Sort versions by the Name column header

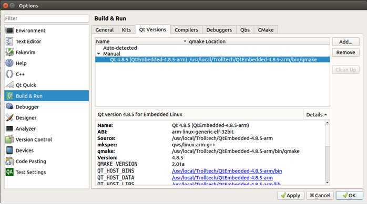point(141,41)
